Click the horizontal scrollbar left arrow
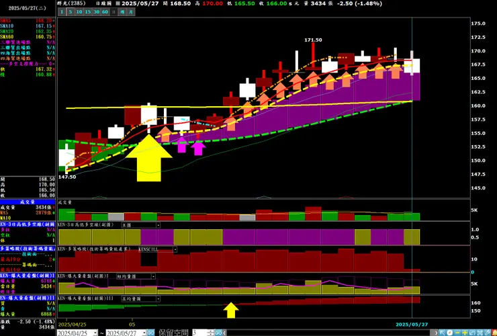497x336 pixels. (225, 333)
